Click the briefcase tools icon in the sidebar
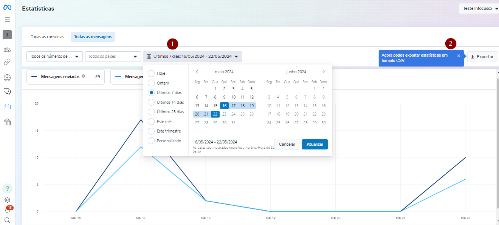499x225 pixels. [x=7, y=106]
